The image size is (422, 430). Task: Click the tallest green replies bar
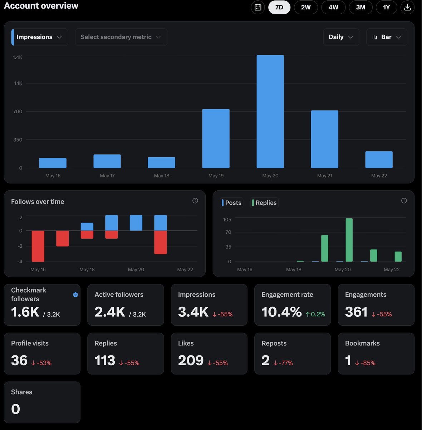tap(349, 240)
